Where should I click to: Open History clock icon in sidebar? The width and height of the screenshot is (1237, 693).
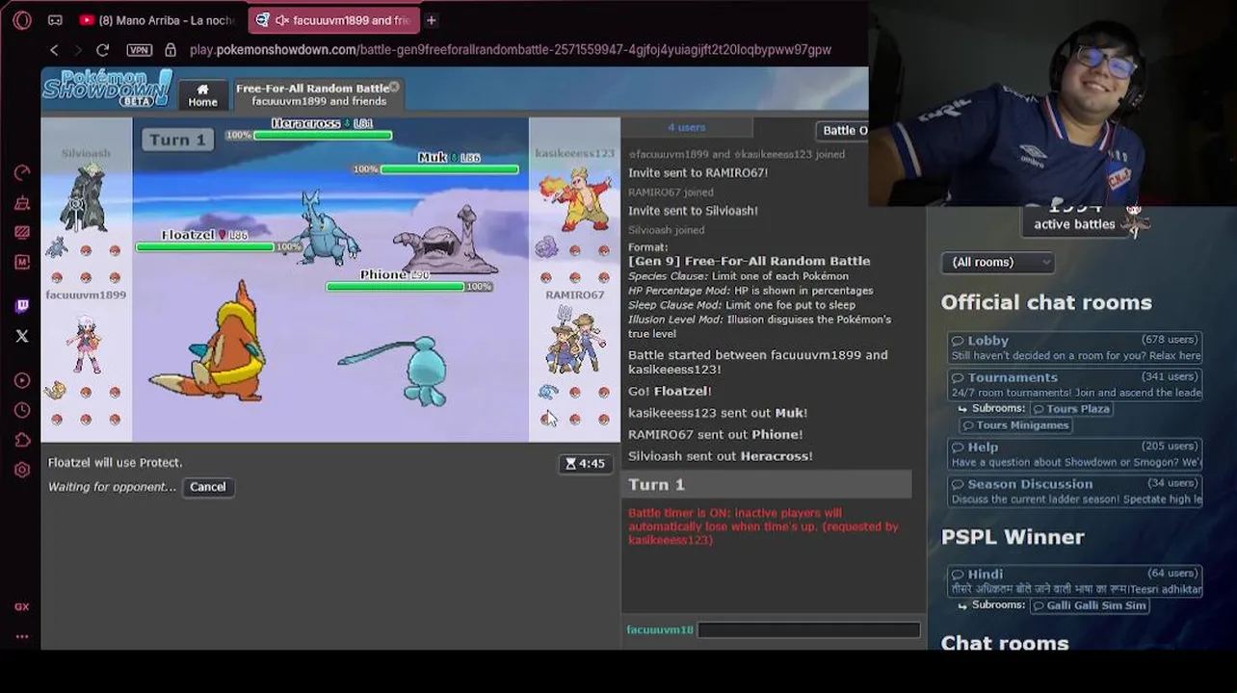point(22,410)
